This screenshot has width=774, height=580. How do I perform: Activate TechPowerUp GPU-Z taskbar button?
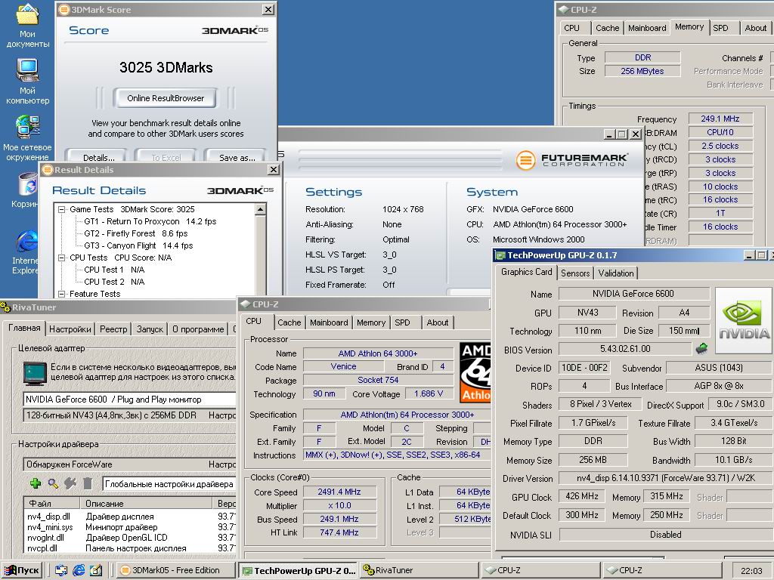pyautogui.click(x=298, y=570)
